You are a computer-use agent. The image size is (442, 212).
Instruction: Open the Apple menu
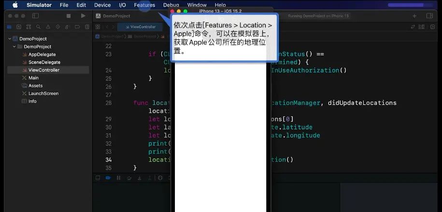[15, 5]
